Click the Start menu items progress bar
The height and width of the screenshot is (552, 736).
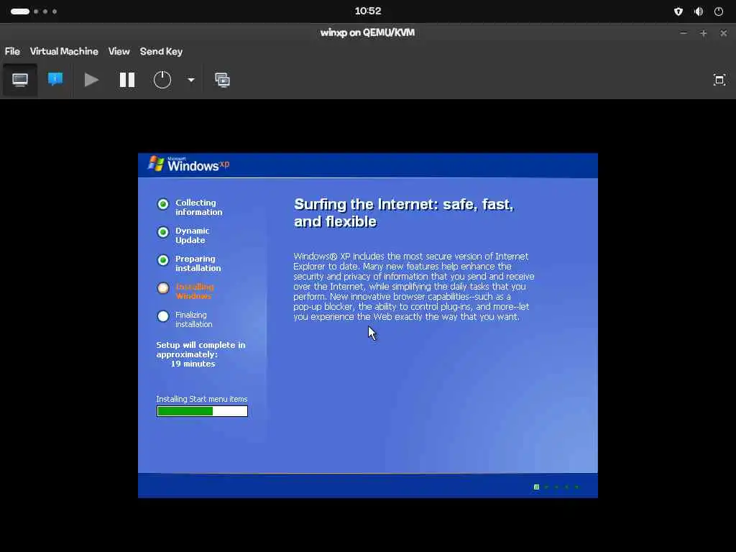tap(202, 411)
